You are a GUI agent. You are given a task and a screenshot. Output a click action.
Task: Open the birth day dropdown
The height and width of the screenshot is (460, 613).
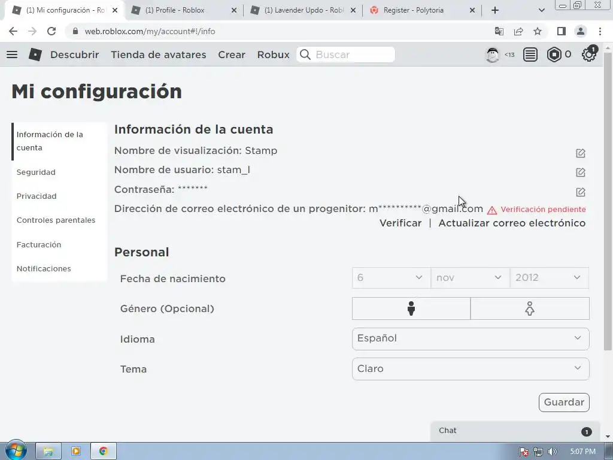(392, 278)
